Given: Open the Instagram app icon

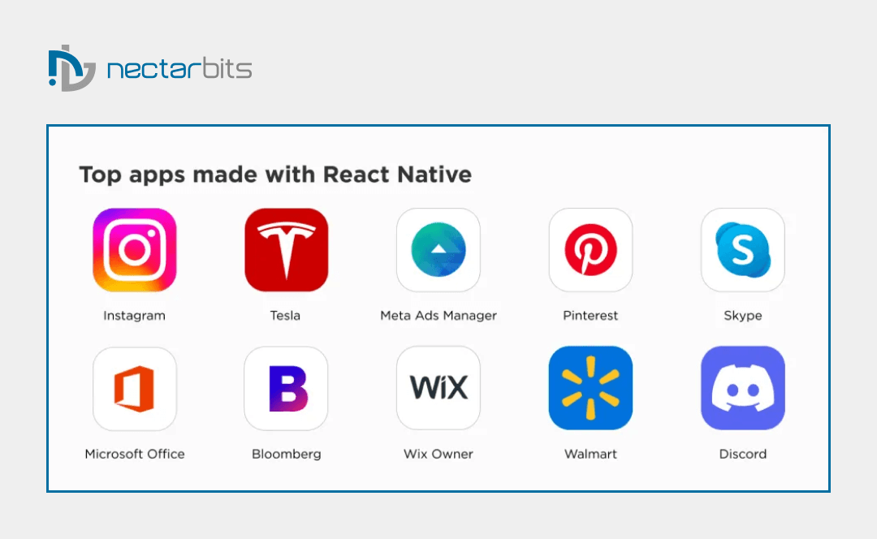Looking at the screenshot, I should click(x=134, y=250).
